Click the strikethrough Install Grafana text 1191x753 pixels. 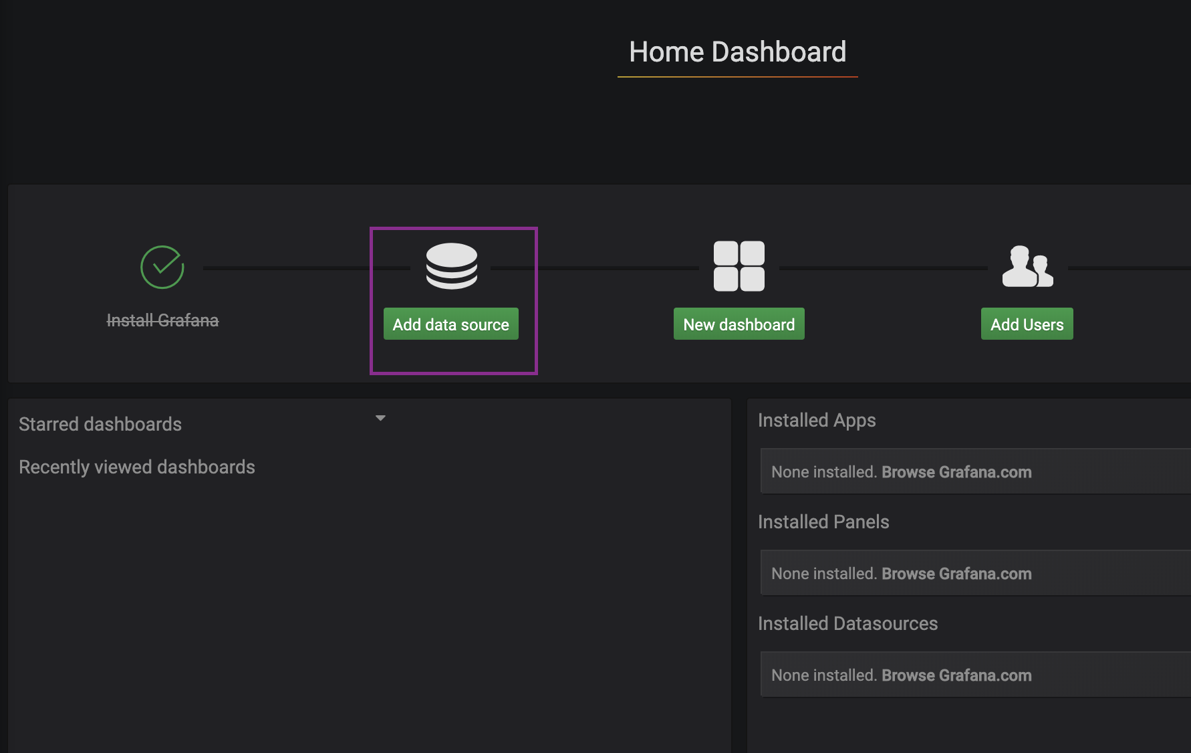pyautogui.click(x=162, y=320)
